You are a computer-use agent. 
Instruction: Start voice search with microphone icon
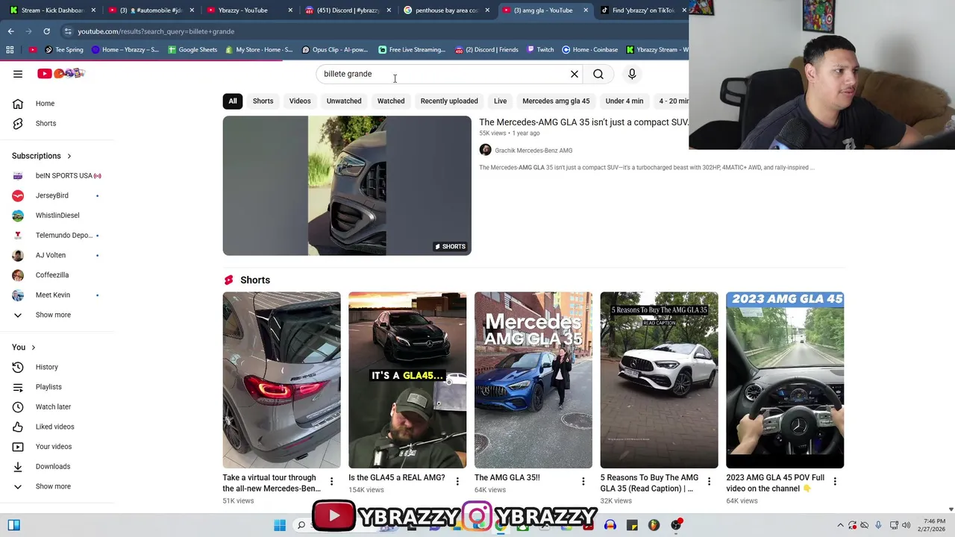632,74
